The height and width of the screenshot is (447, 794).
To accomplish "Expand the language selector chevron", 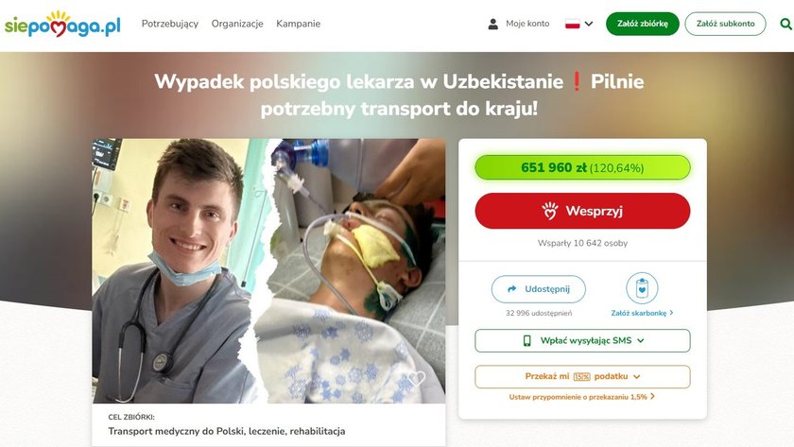I will 588,24.
